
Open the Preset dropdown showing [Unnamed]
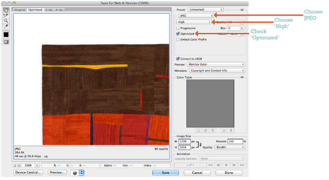coord(205,10)
